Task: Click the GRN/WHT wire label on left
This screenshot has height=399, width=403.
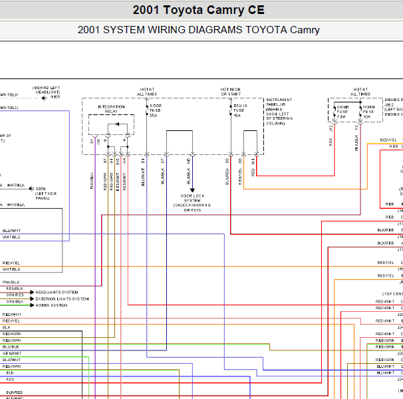Action: pyautogui.click(x=12, y=353)
